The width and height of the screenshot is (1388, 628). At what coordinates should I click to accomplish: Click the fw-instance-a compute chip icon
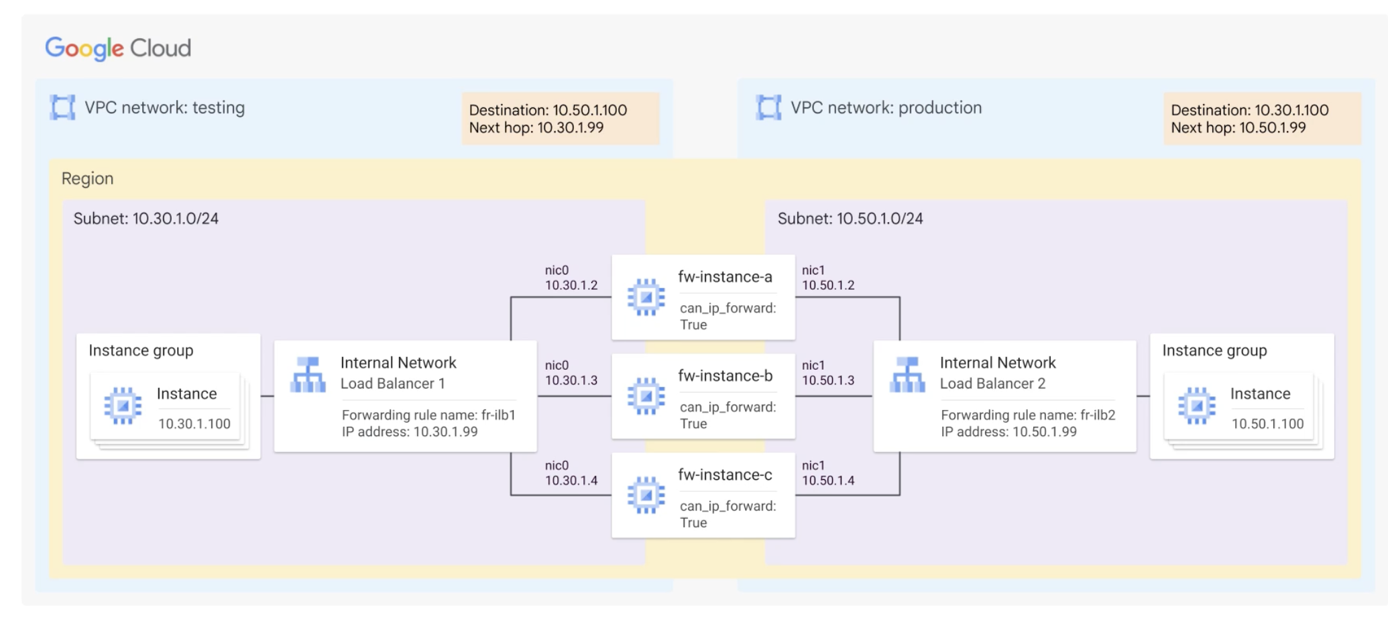[646, 297]
